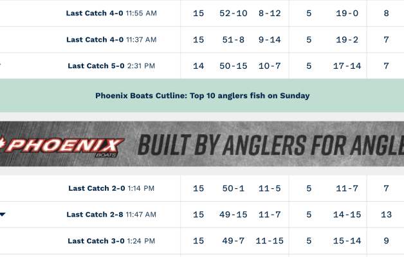404x257 pixels.
Task: Select Last Catch 2-8 at 11:47 AM
Action: point(111,215)
